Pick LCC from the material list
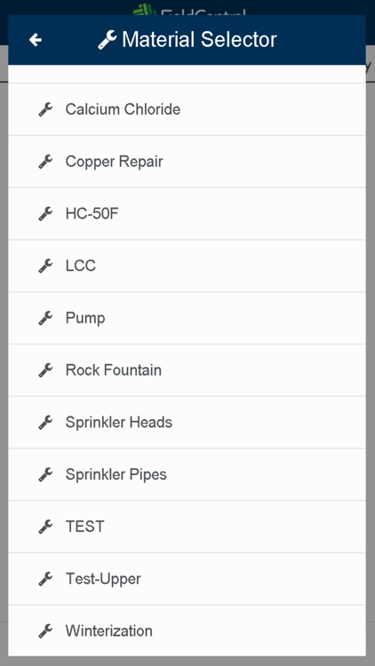Image resolution: width=375 pixels, height=666 pixels. [187, 266]
